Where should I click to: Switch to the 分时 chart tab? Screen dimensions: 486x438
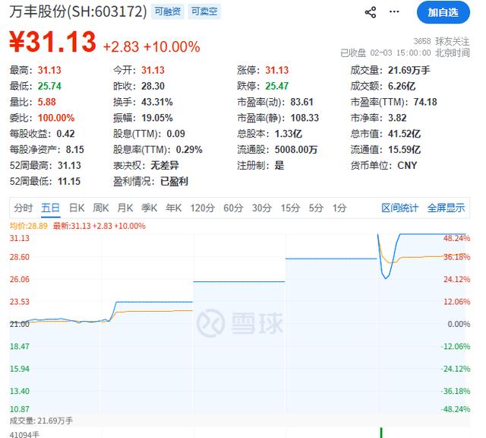click(x=24, y=208)
